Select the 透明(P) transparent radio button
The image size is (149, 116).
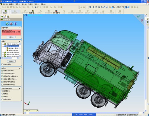[x=2, y=97]
